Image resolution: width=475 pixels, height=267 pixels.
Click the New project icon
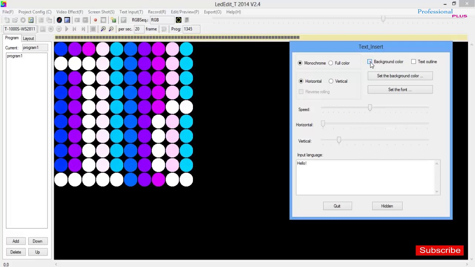pos(7,20)
